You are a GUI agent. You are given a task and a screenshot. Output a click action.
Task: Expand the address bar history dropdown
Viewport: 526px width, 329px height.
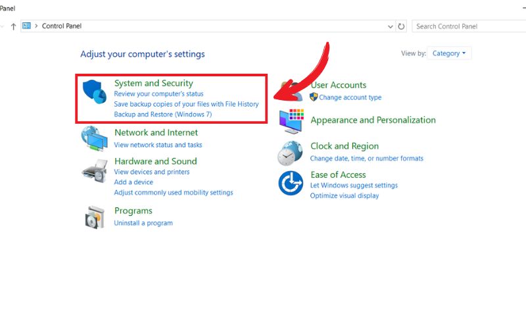point(390,26)
